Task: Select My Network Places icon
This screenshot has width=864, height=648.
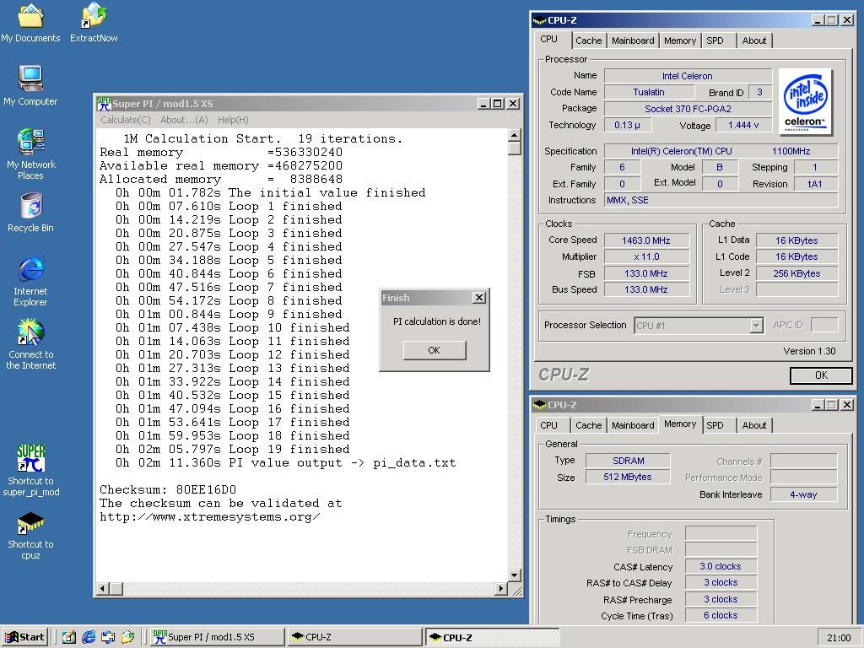Action: point(30,154)
